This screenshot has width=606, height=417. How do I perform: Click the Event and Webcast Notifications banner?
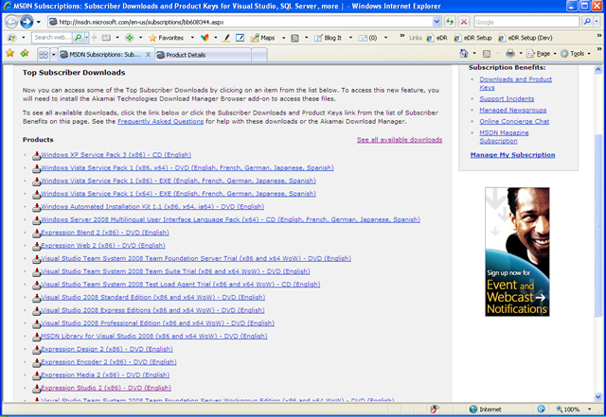coord(517,252)
